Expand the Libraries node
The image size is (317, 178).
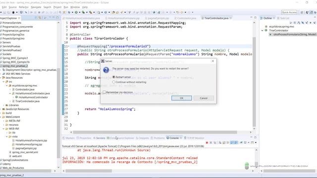pos(3,105)
